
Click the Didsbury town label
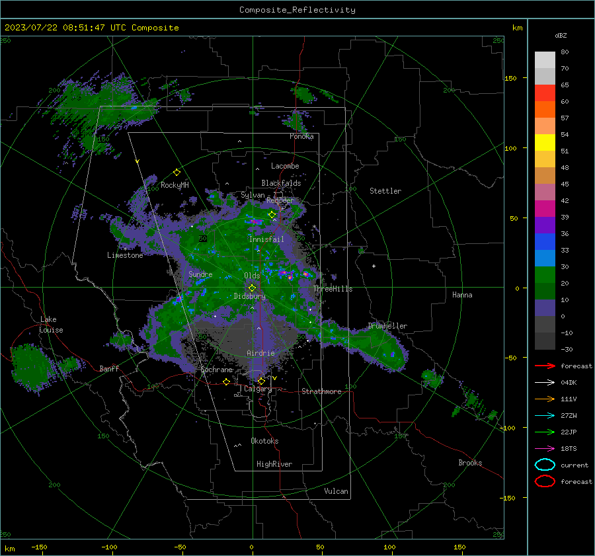point(249,296)
